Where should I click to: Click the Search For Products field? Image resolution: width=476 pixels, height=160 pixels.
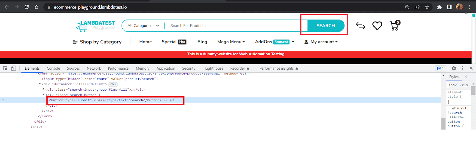235,26
